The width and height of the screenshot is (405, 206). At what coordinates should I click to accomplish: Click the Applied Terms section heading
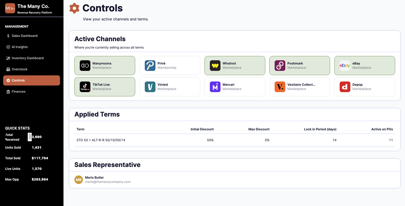pyautogui.click(x=97, y=114)
